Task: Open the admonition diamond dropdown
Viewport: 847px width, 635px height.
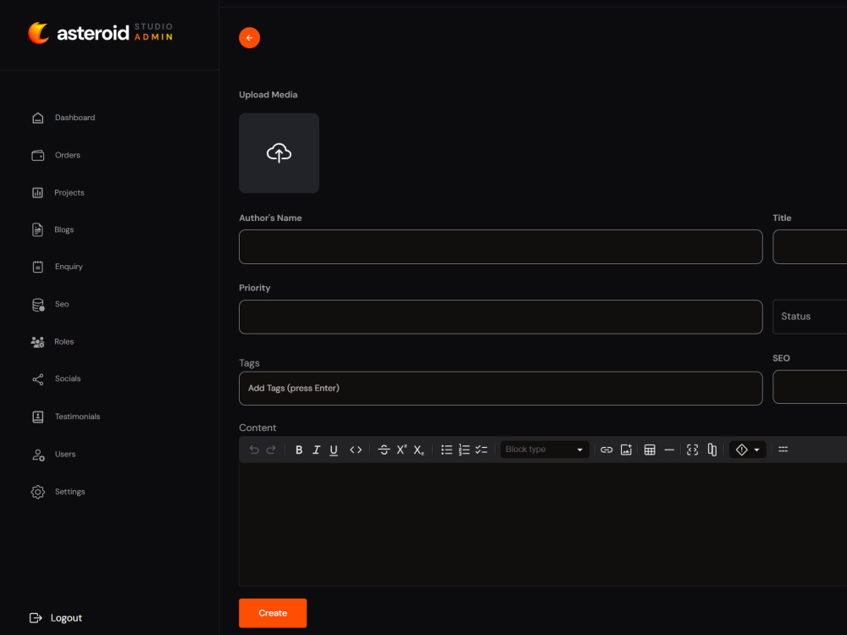Action: pyautogui.click(x=748, y=450)
